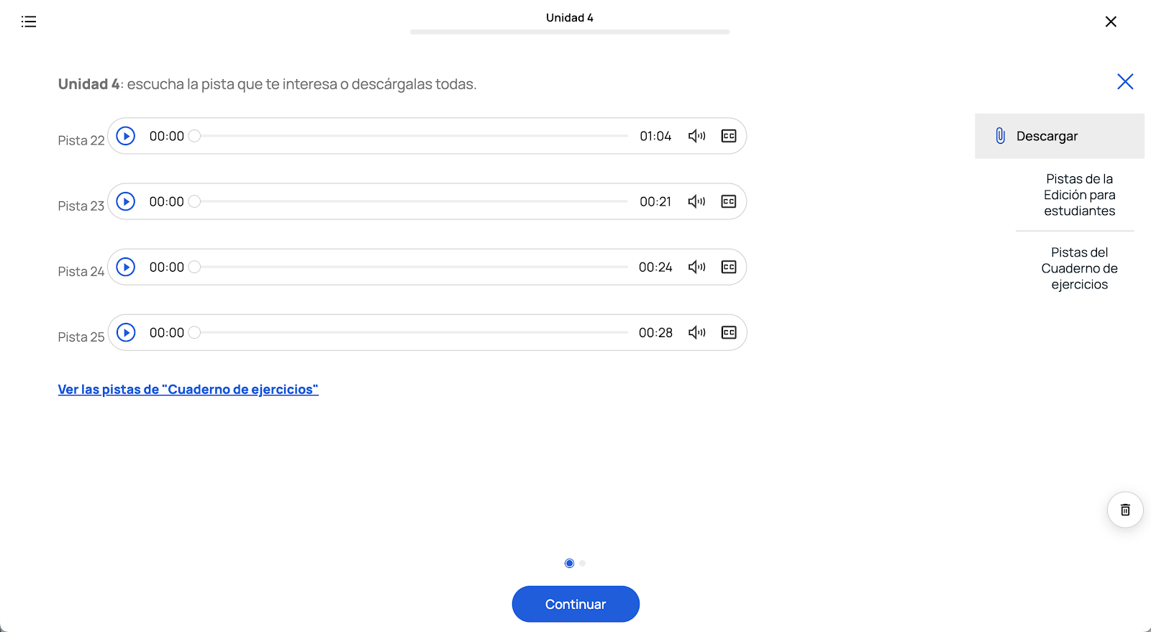Play Pista 23 audio track
The height and width of the screenshot is (632, 1151).
(x=126, y=201)
